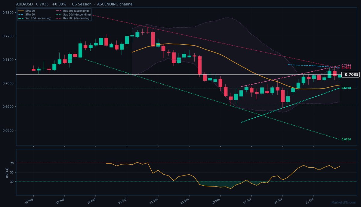
Task: Click the 0.7063 resistance level label
Action: [346, 68]
